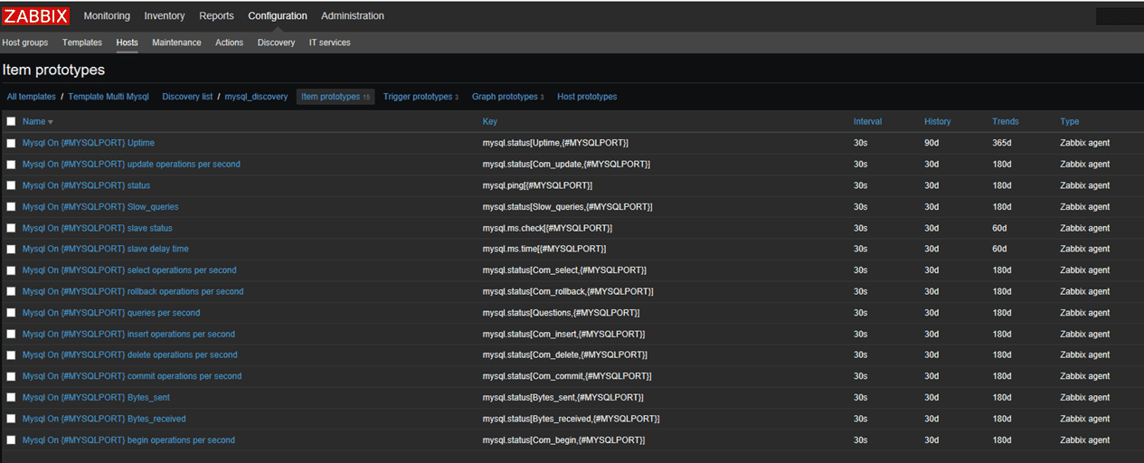Open the queries per second item

pyautogui.click(x=111, y=313)
